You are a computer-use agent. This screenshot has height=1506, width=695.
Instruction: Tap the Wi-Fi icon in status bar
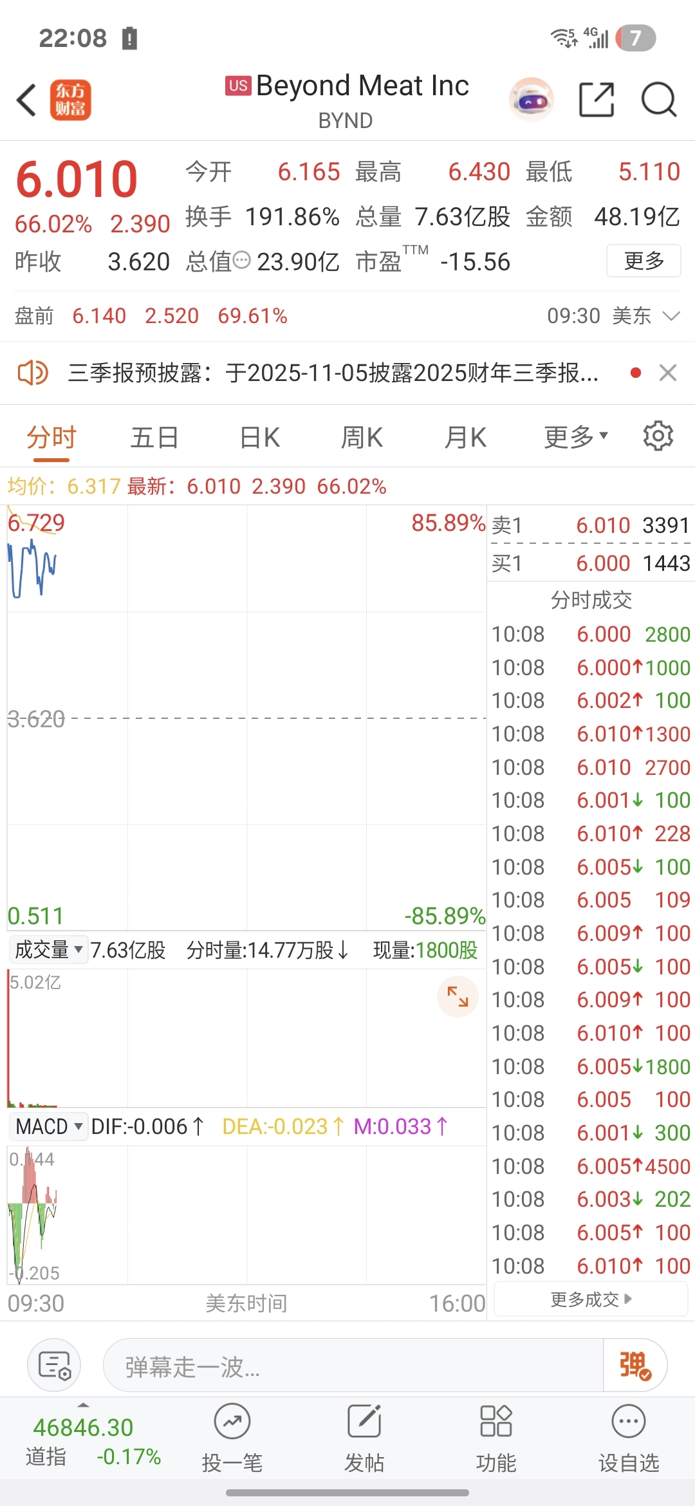(564, 38)
